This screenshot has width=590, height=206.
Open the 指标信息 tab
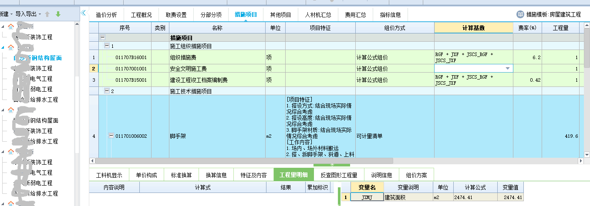click(390, 15)
